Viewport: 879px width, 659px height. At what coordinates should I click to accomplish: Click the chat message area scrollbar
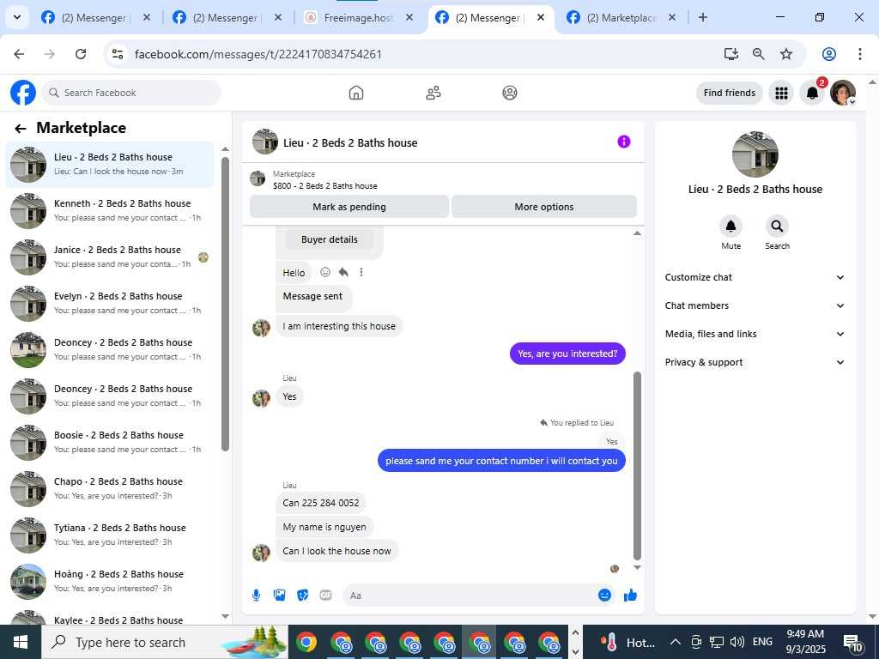click(x=637, y=465)
